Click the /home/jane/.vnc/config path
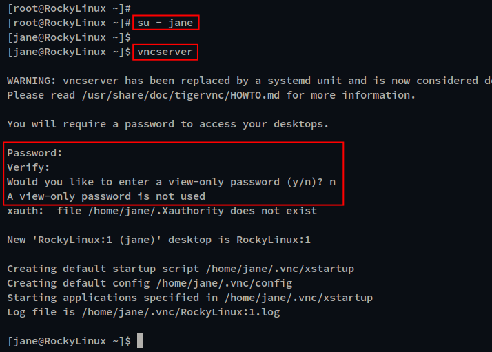Viewport: 492px width, 352px height. pyautogui.click(x=225, y=283)
